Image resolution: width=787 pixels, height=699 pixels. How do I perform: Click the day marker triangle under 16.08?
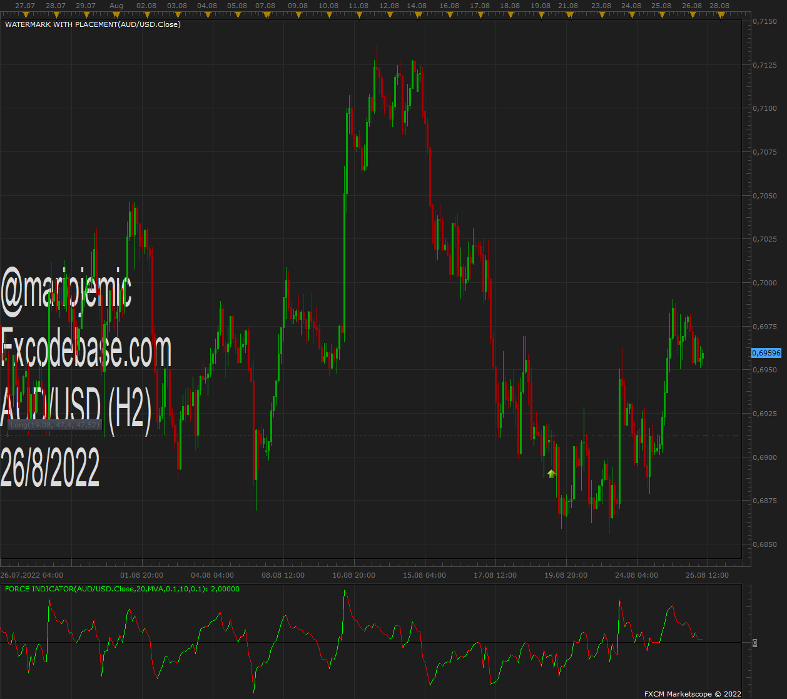449,14
